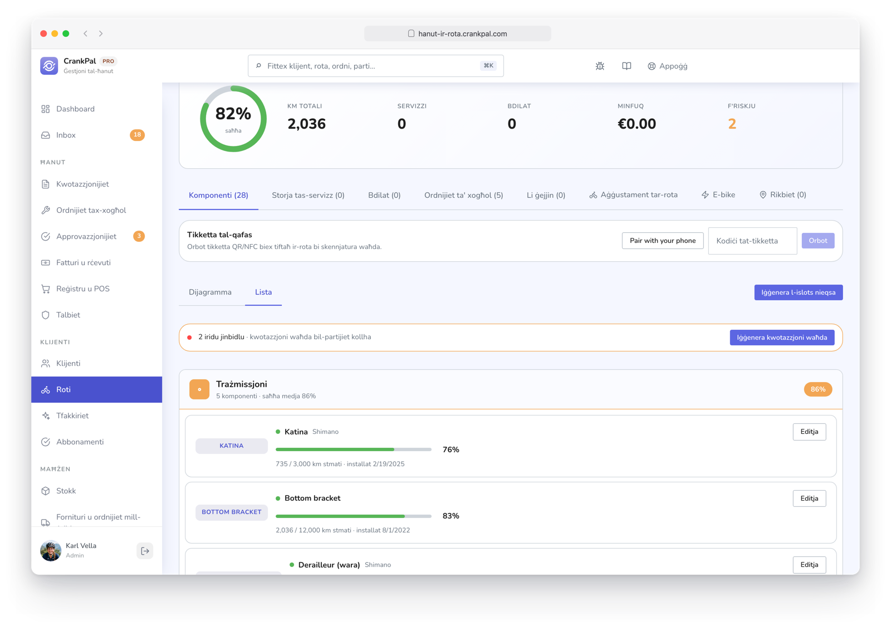Click the Kodiċi tat-tikketta input field
Screen dimensions: 891x630
[752, 241]
